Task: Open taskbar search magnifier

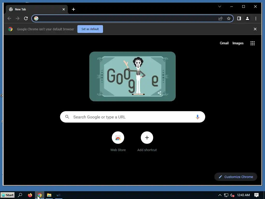Action: coord(20,195)
